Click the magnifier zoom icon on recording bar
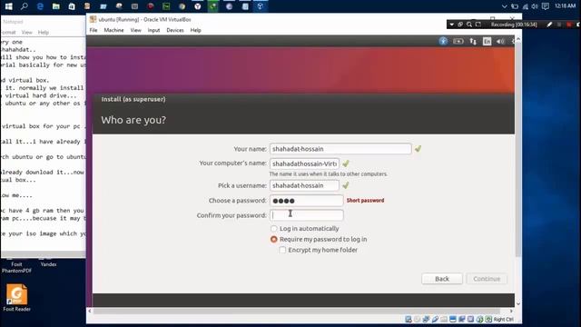Image resolution: width=581 pixels, height=327 pixels. coord(469,25)
